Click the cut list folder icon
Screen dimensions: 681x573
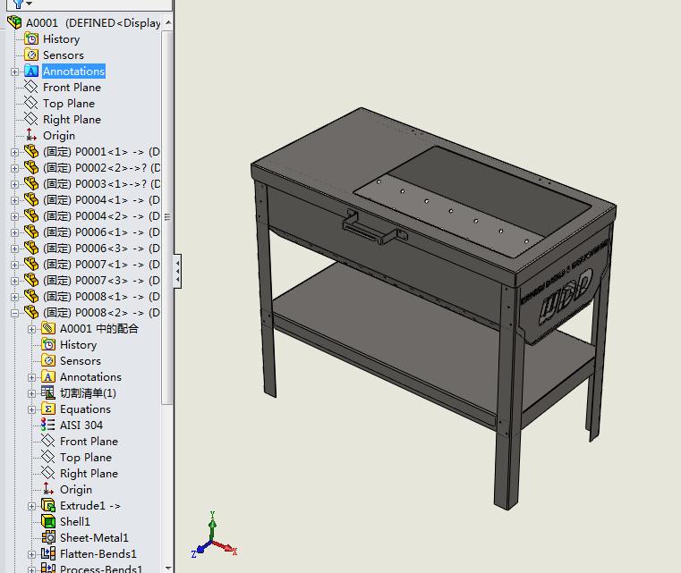(x=48, y=392)
